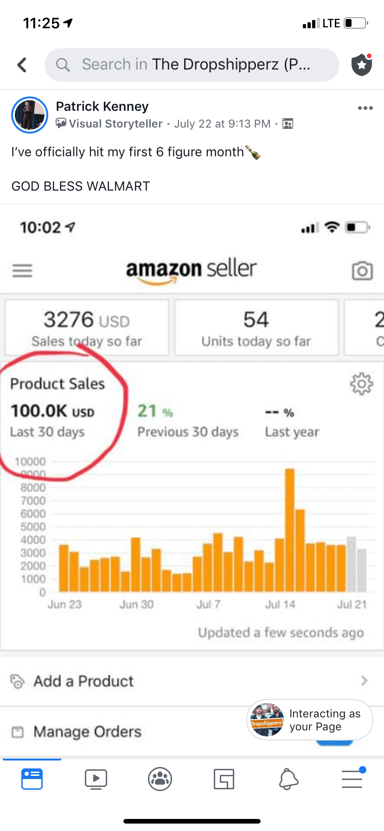Go to the News Feed tab
This screenshot has height=831, width=384.
click(x=32, y=779)
